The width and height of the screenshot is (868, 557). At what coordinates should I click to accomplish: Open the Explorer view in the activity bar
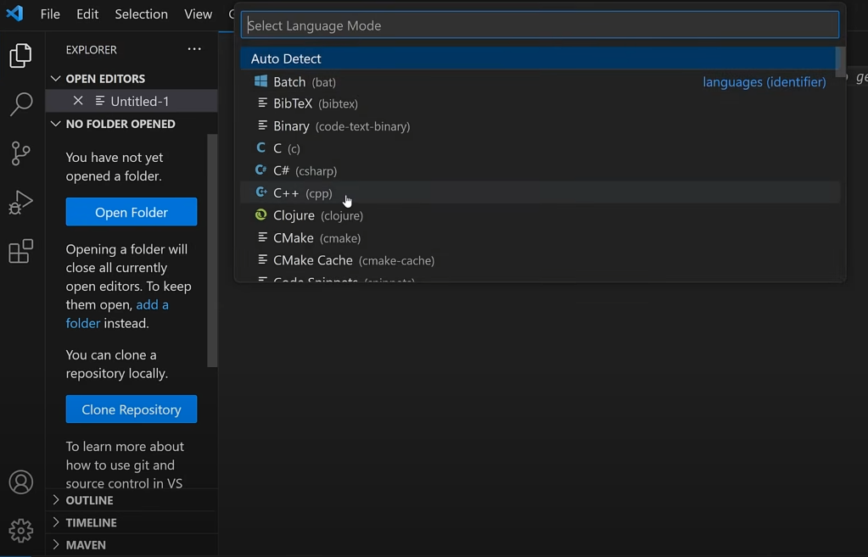click(20, 55)
